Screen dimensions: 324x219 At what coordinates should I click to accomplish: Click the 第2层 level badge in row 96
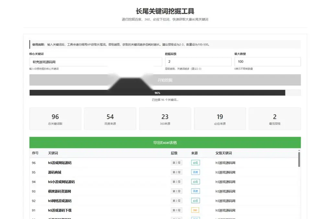[x=177, y=163]
